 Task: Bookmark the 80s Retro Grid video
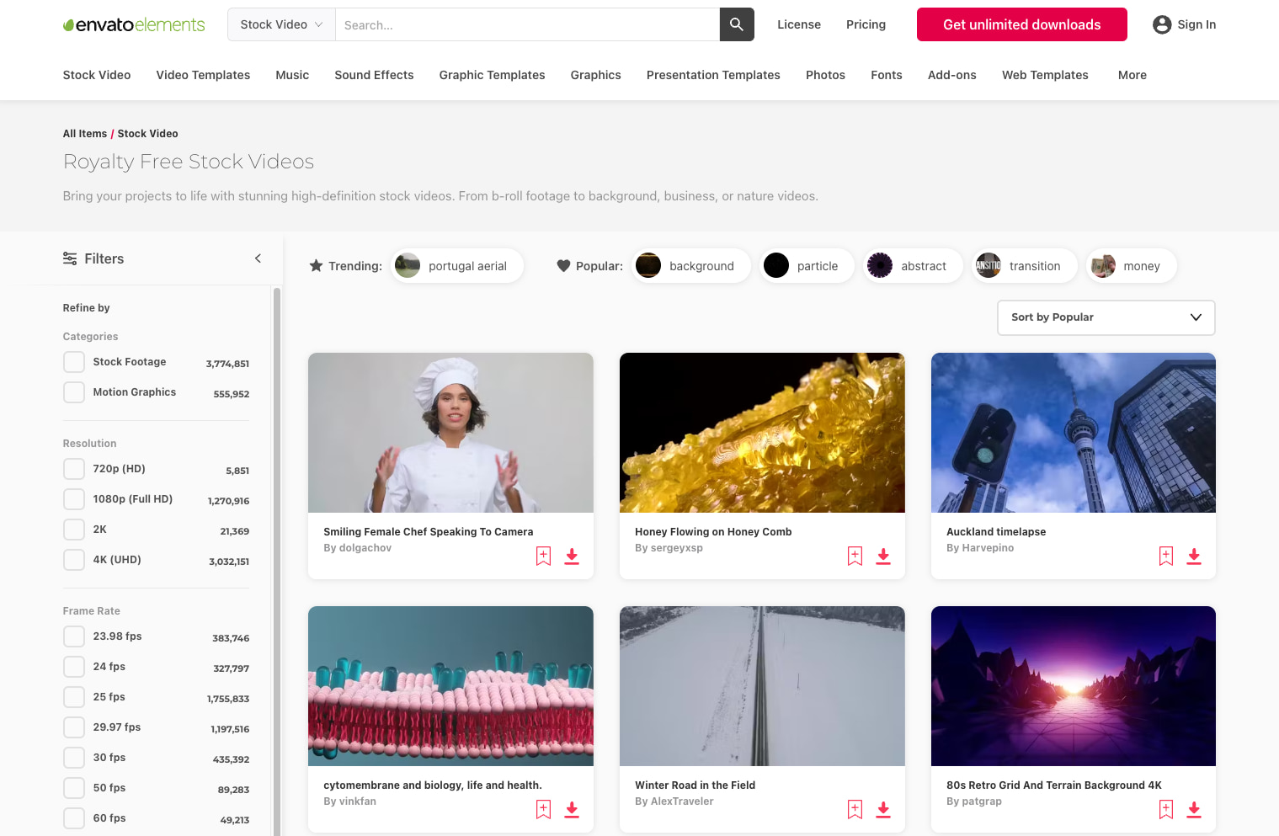pos(1165,809)
